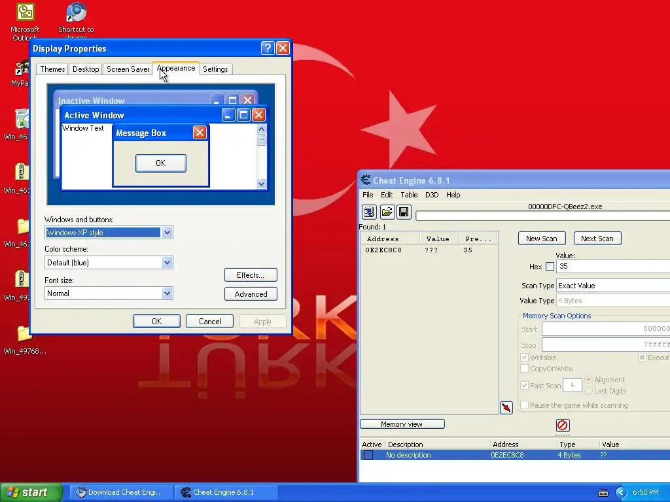This screenshot has width=670, height=502.
Task: Expand hidden tray icons arrow
Action: coord(622,493)
